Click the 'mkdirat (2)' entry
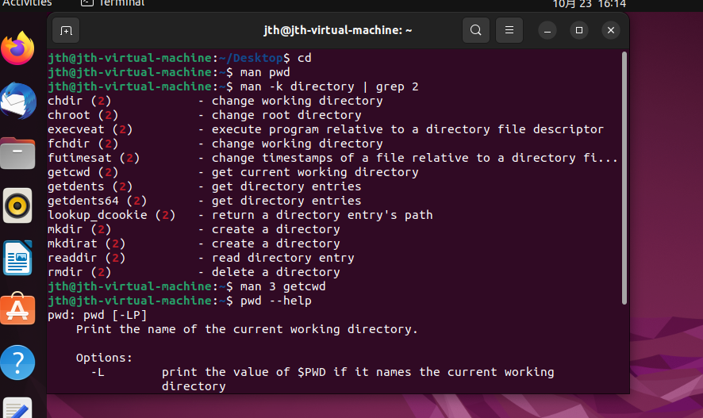This screenshot has width=703, height=418. click(x=86, y=244)
